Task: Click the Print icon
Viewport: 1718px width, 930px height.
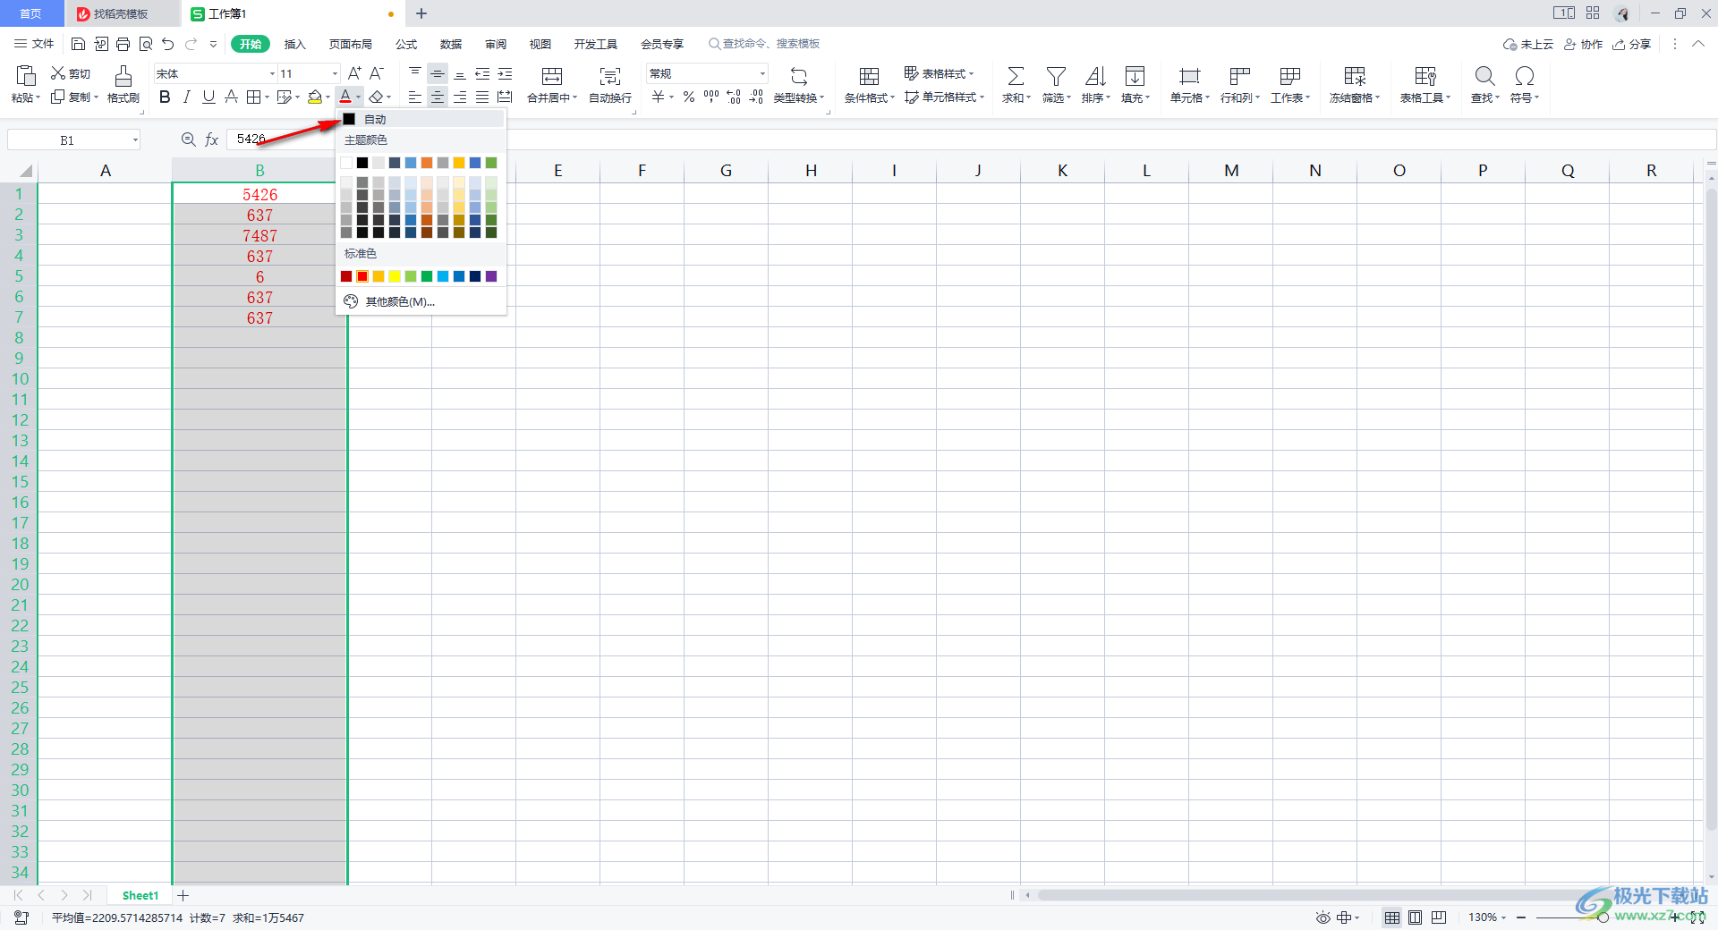Action: click(x=123, y=44)
